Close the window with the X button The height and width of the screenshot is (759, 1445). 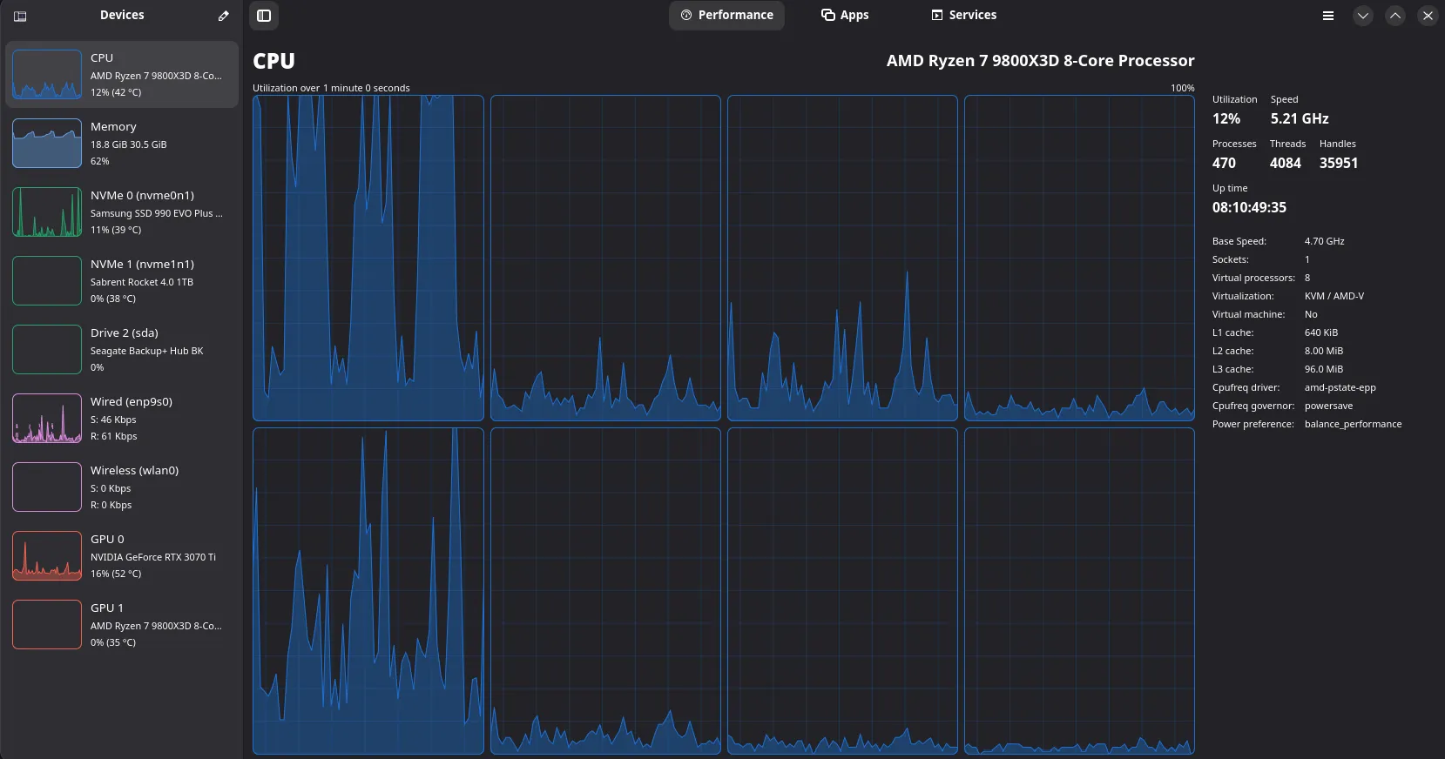point(1428,16)
